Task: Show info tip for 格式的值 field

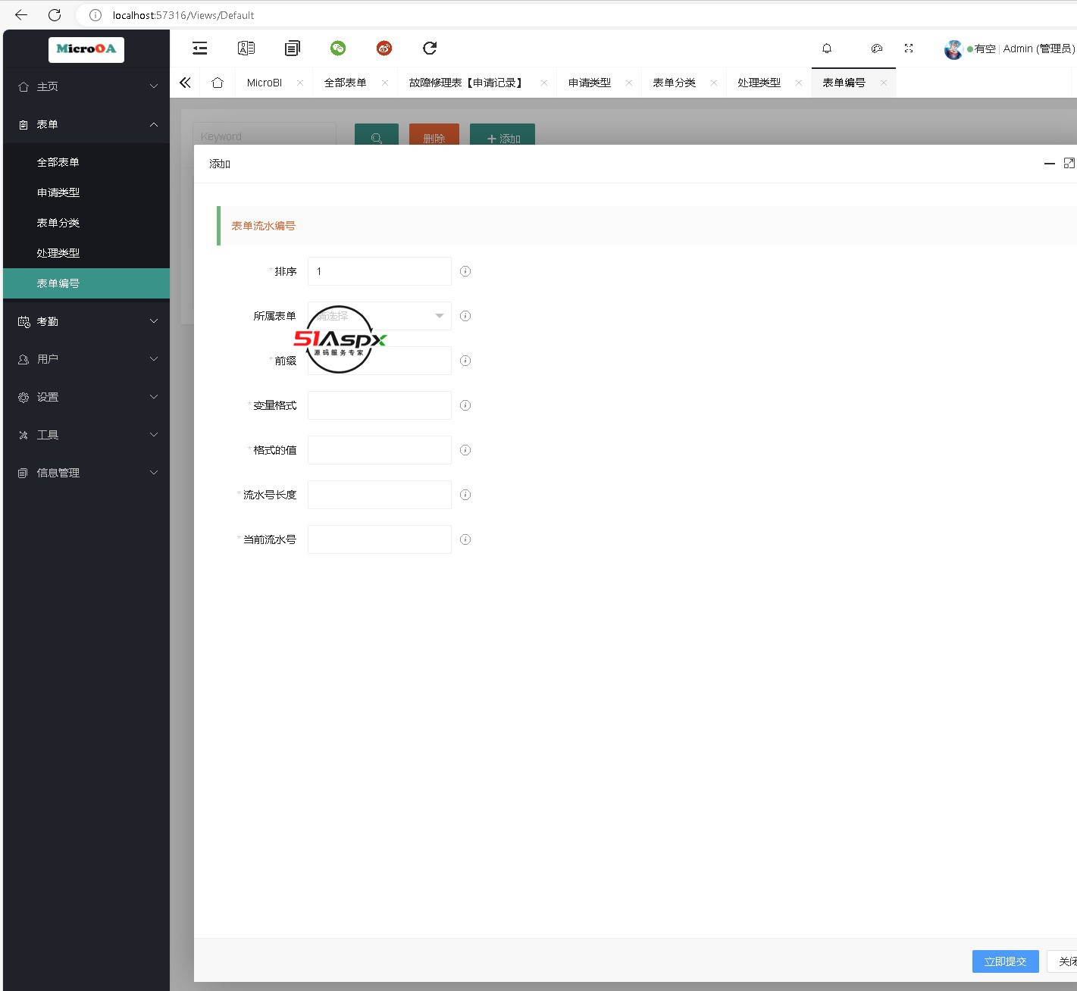Action: (465, 450)
